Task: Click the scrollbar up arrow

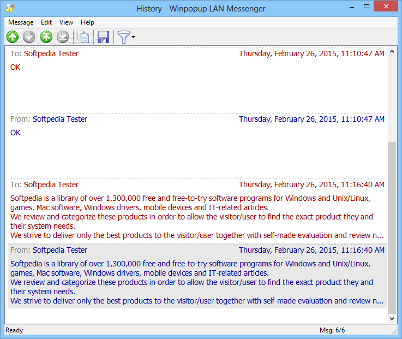Action: (392, 51)
